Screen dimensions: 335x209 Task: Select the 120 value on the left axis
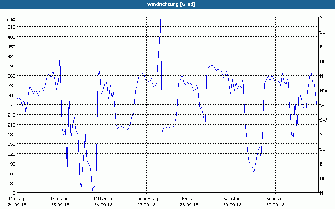click(12, 154)
